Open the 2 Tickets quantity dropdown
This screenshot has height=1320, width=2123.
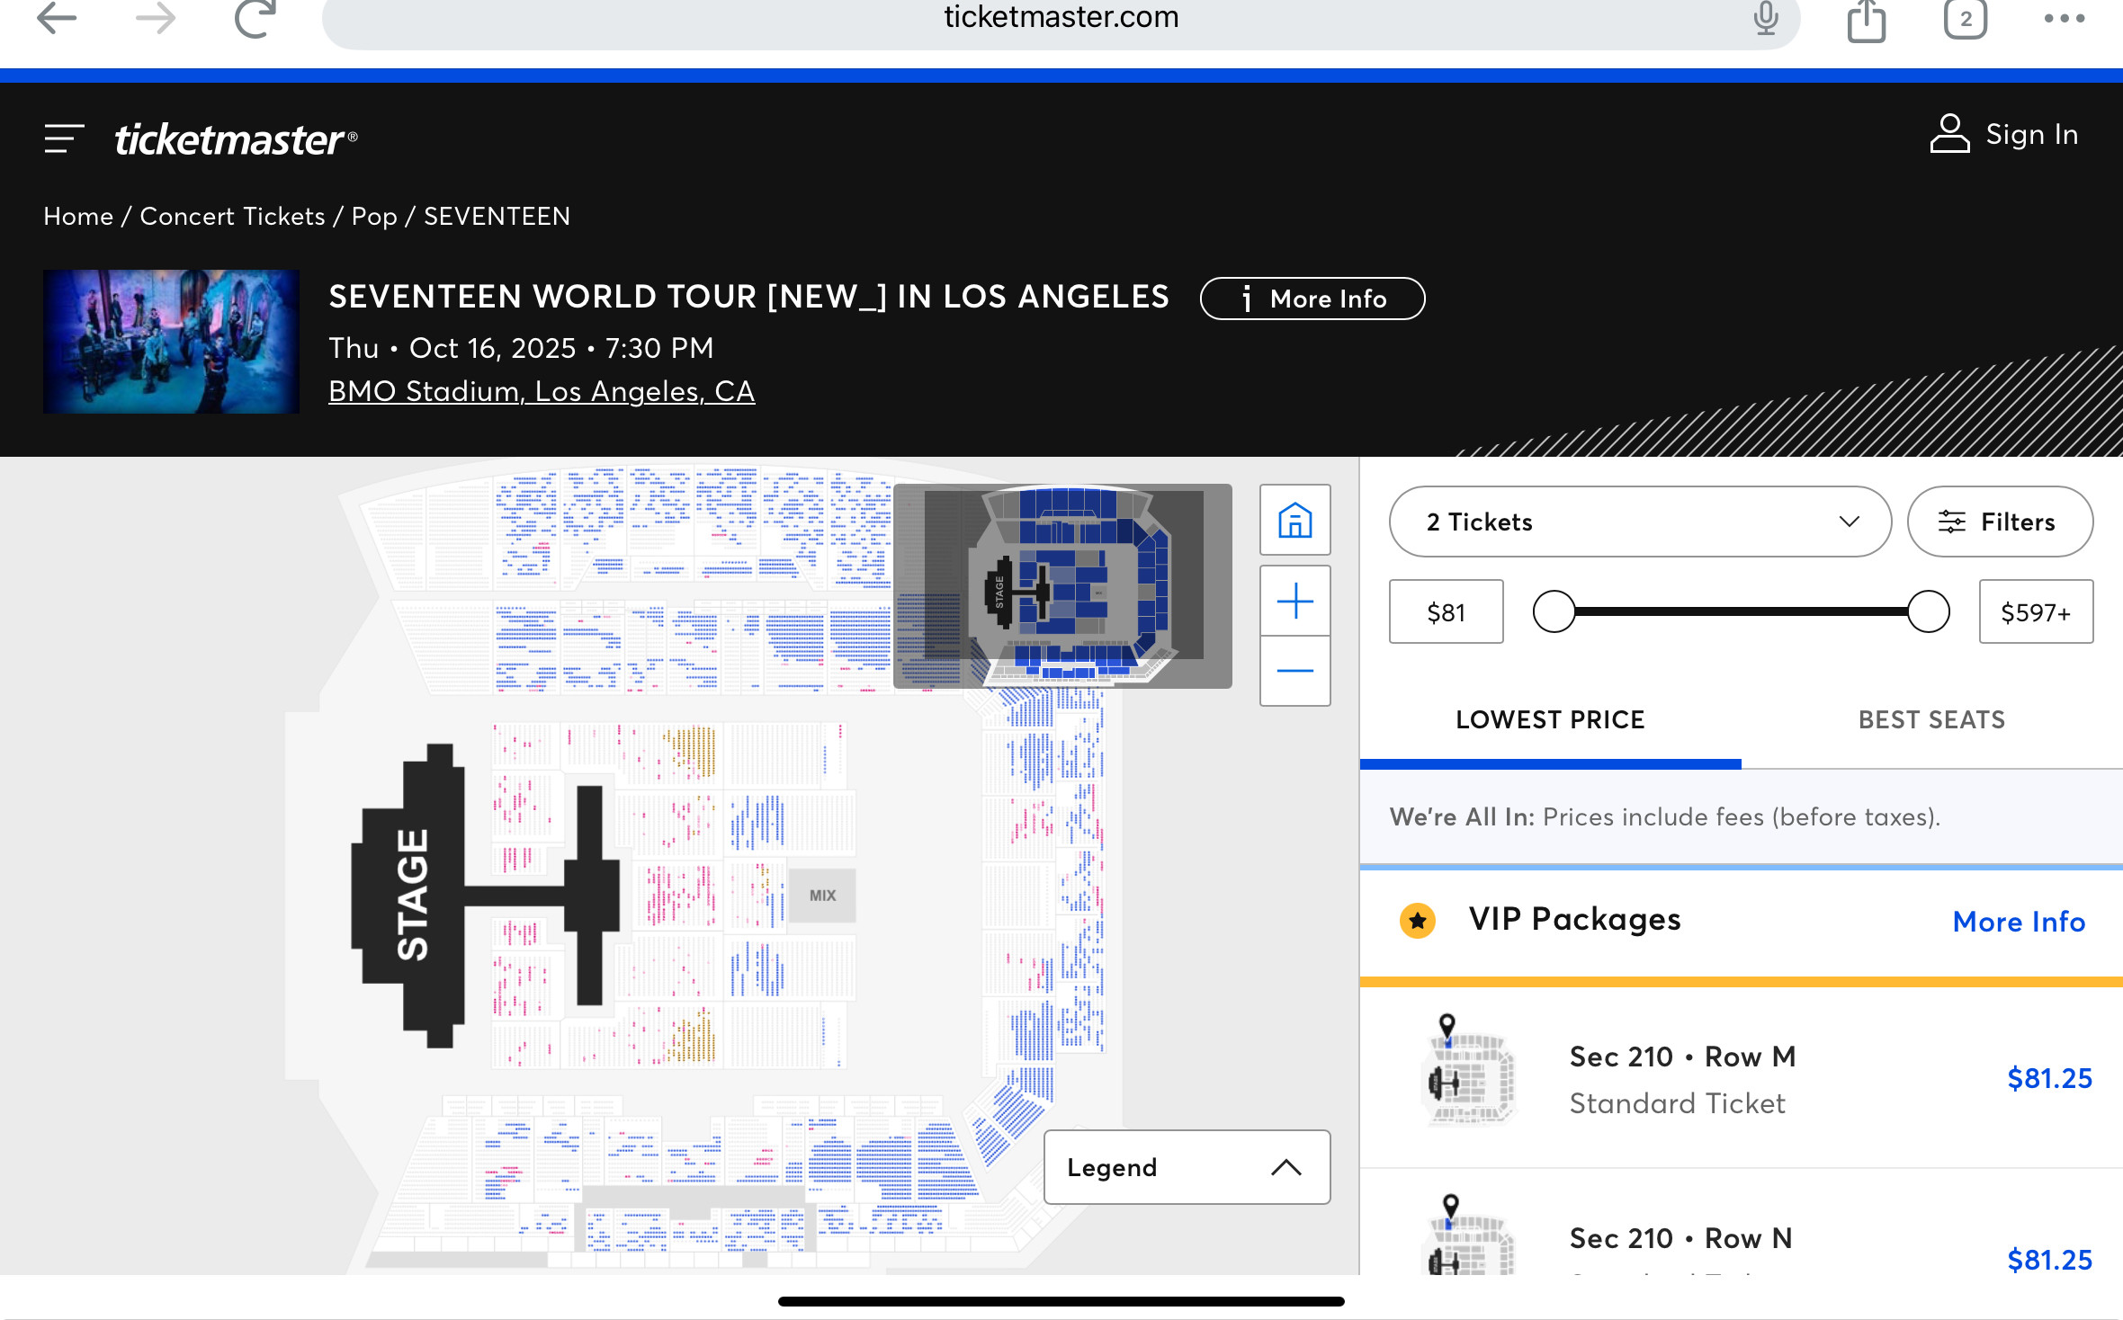point(1640,522)
